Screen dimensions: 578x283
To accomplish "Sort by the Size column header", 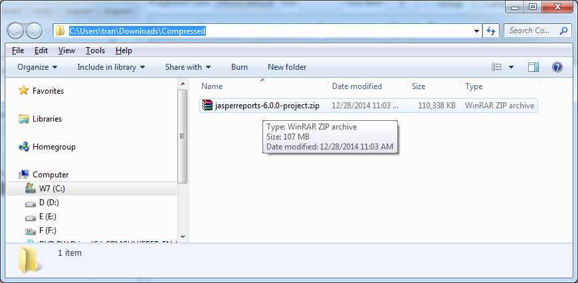I will pos(434,86).
